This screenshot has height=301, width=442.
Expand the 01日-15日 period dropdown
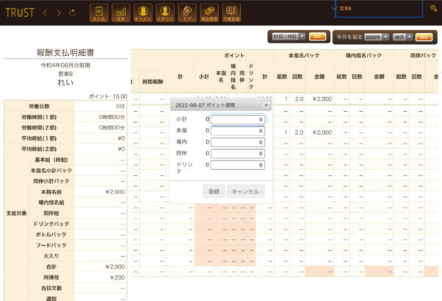pos(287,36)
